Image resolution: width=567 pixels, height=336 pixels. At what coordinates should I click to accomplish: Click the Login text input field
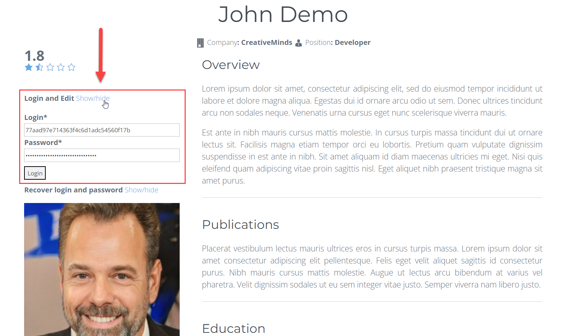coord(102,130)
